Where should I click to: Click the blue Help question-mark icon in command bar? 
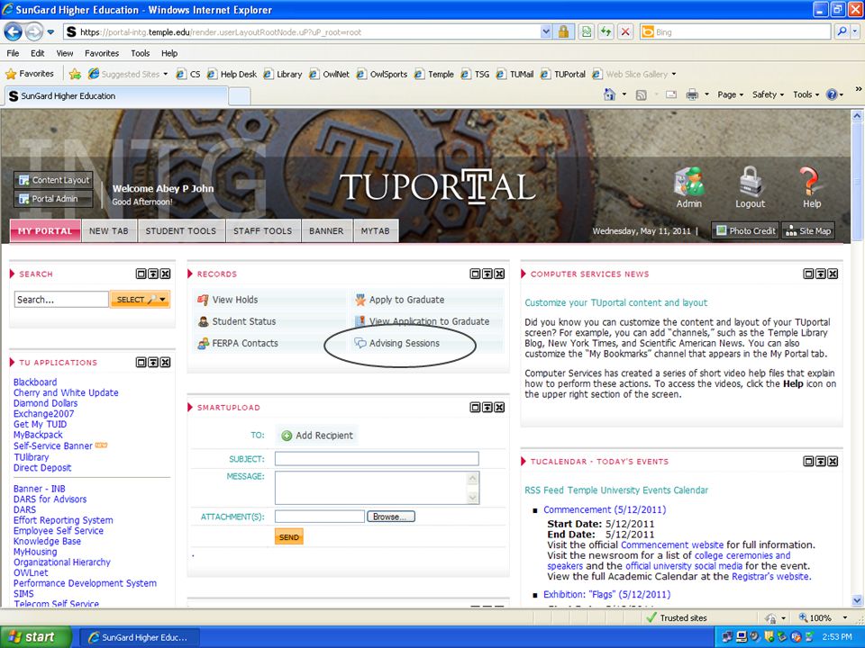pos(832,94)
